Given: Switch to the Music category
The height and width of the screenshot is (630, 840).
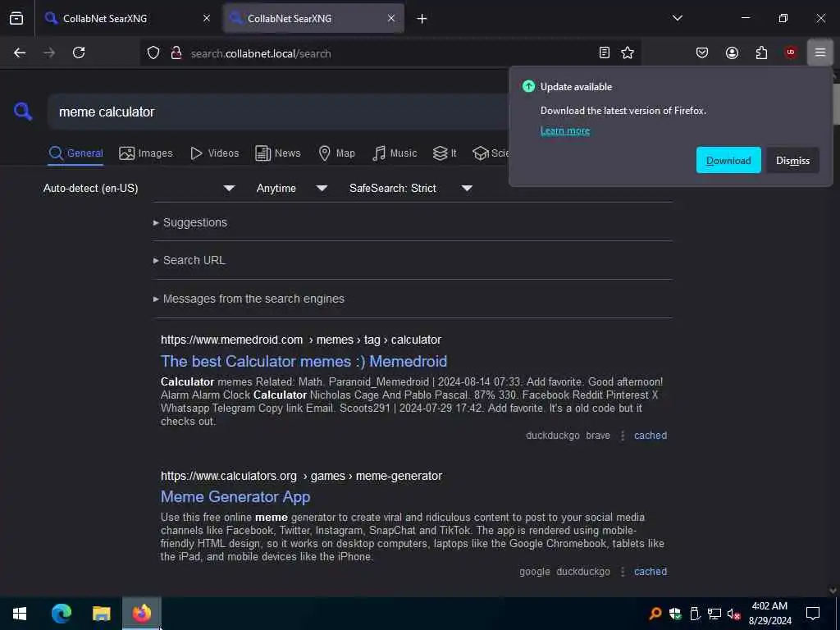Looking at the screenshot, I should point(395,153).
